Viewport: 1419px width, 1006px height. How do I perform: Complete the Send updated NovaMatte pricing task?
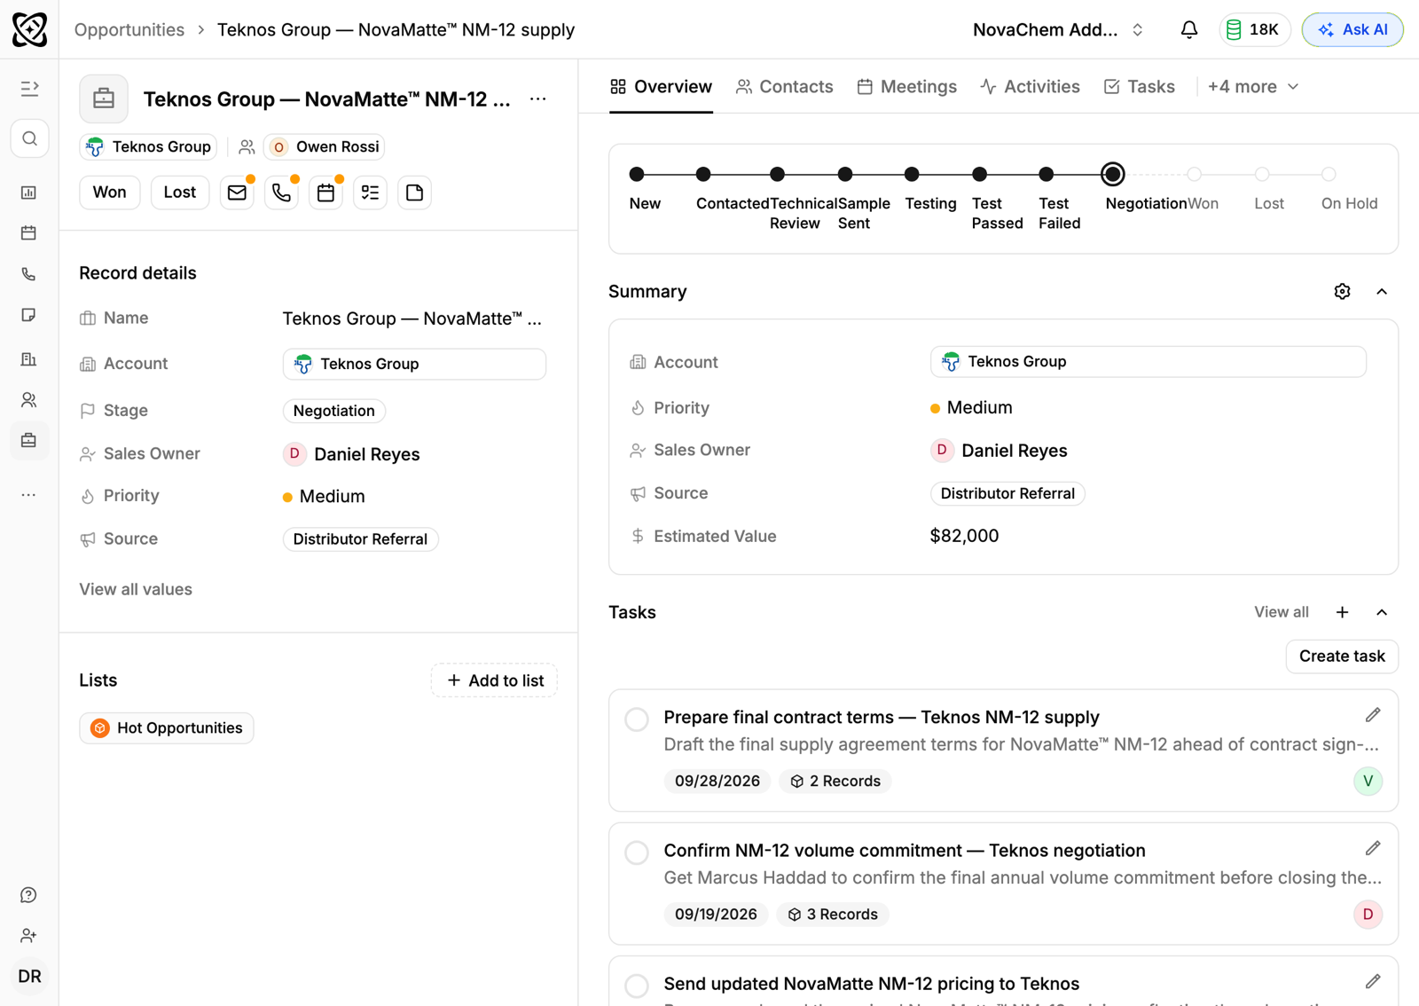coord(637,985)
